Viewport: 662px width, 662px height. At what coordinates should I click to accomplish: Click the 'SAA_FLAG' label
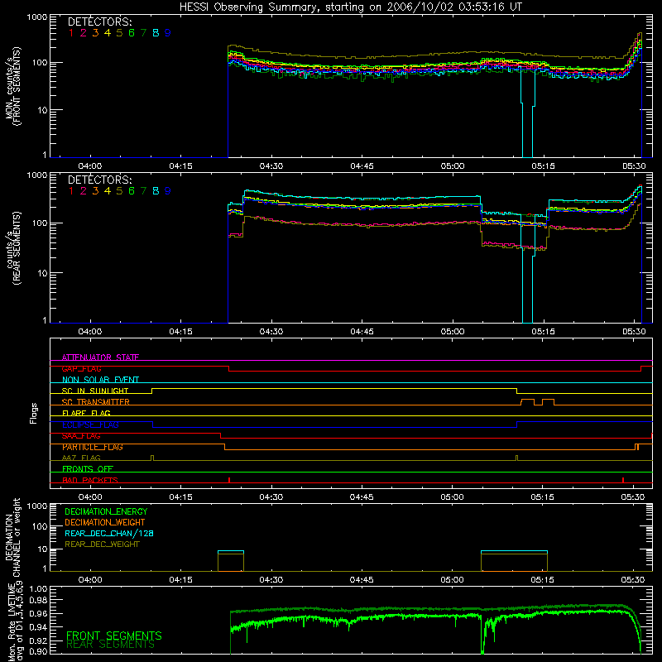[81, 436]
